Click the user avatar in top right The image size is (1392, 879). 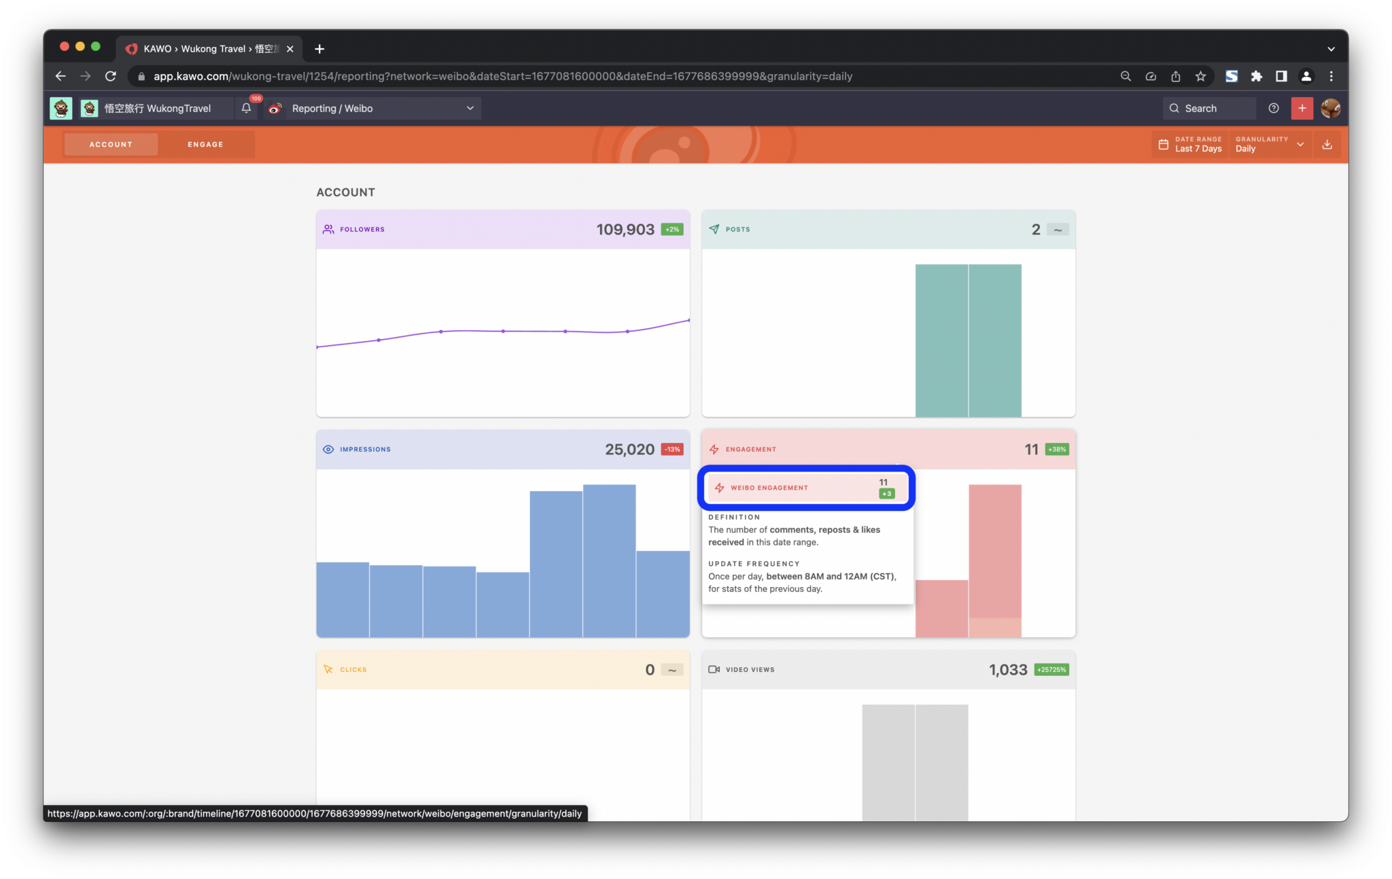click(x=1330, y=108)
